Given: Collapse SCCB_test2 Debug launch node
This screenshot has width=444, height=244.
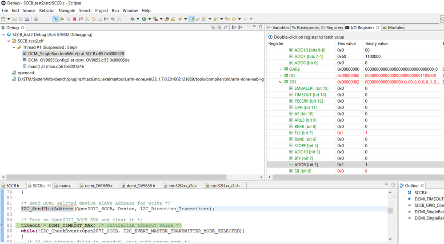Looking at the screenshot, I should pos(4,35).
